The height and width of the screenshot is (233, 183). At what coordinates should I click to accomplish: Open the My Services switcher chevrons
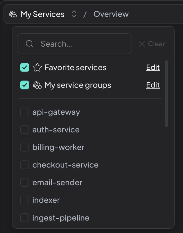point(74,14)
